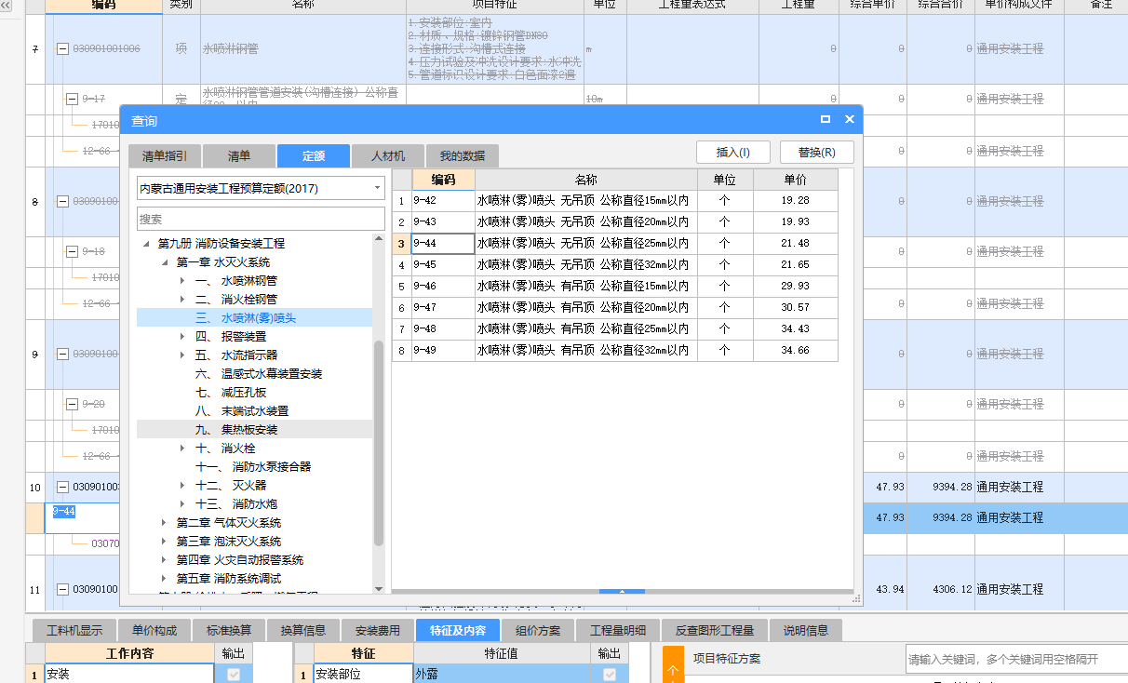1128x683 pixels.
Task: Switch to the 清单 tab
Action: click(239, 155)
